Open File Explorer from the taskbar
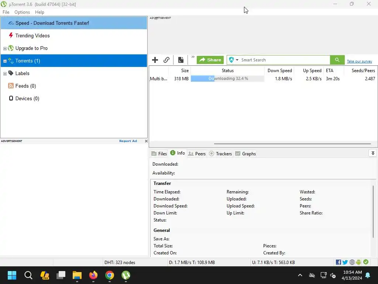The width and height of the screenshot is (378, 284). pyautogui.click(x=77, y=275)
